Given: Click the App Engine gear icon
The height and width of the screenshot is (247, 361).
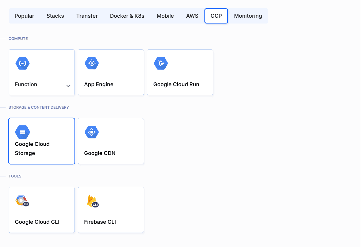Looking at the screenshot, I should click(x=92, y=63).
